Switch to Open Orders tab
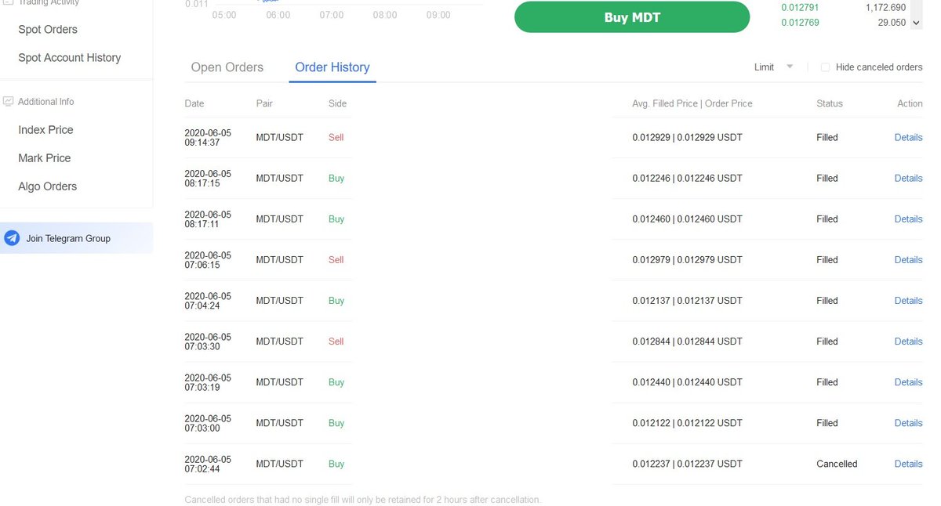This screenshot has height=506, width=941. click(227, 67)
